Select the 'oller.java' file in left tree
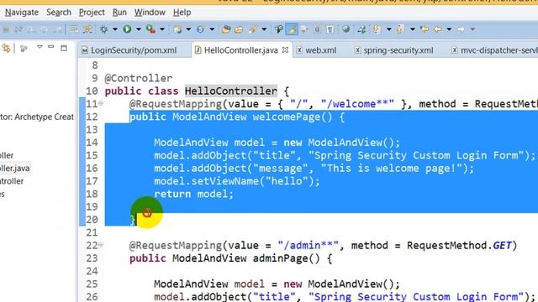 pyautogui.click(x=15, y=168)
